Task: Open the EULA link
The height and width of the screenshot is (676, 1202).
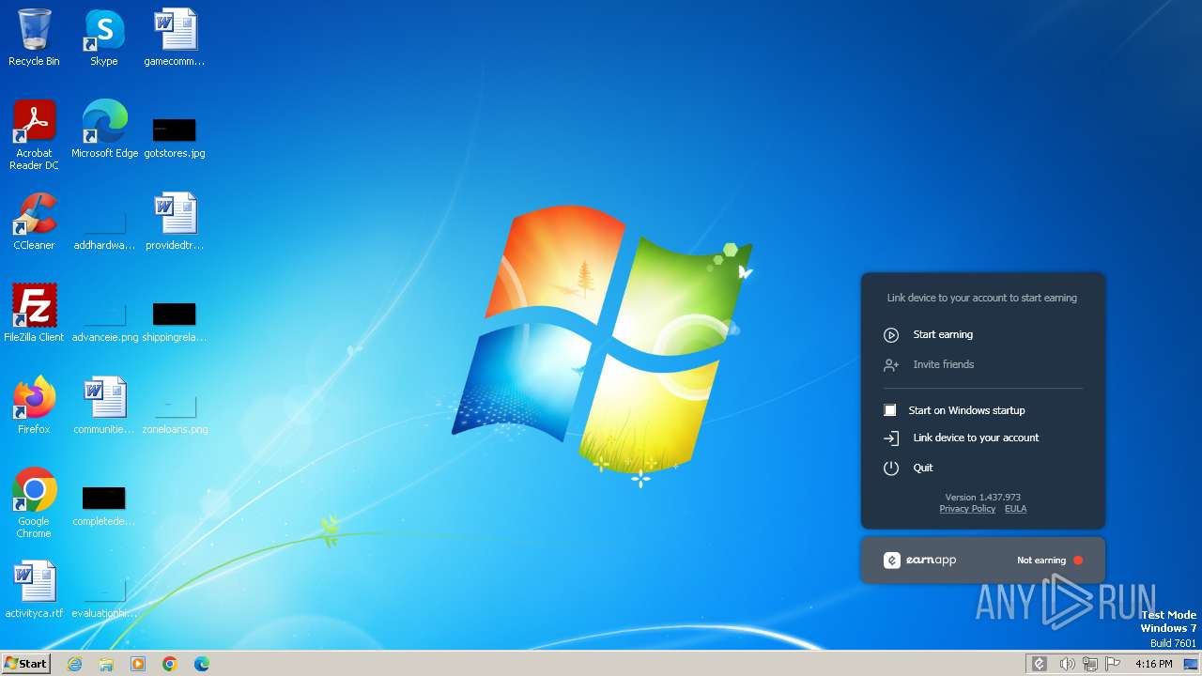Action: [x=1015, y=509]
